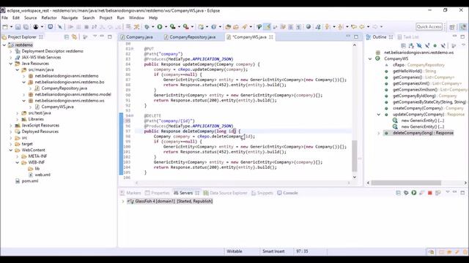The width and height of the screenshot is (469, 263).
Task: Toggle Hide Non-Public Members green dot
Action: pos(435,45)
